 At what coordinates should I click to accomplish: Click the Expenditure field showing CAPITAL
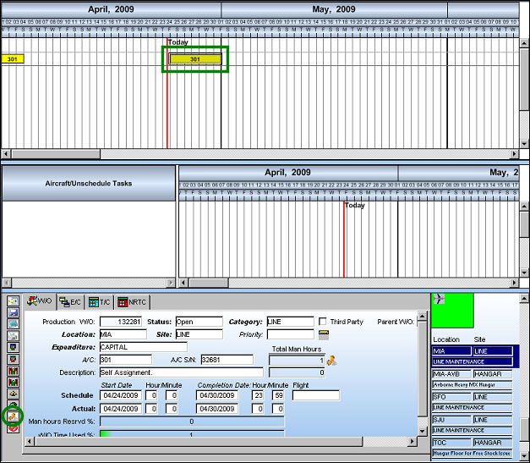(144, 347)
